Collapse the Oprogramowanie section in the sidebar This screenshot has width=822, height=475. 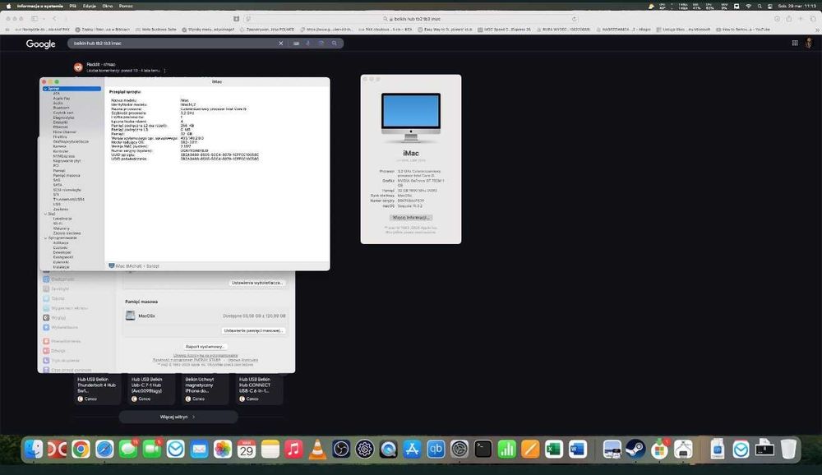pyautogui.click(x=45, y=238)
